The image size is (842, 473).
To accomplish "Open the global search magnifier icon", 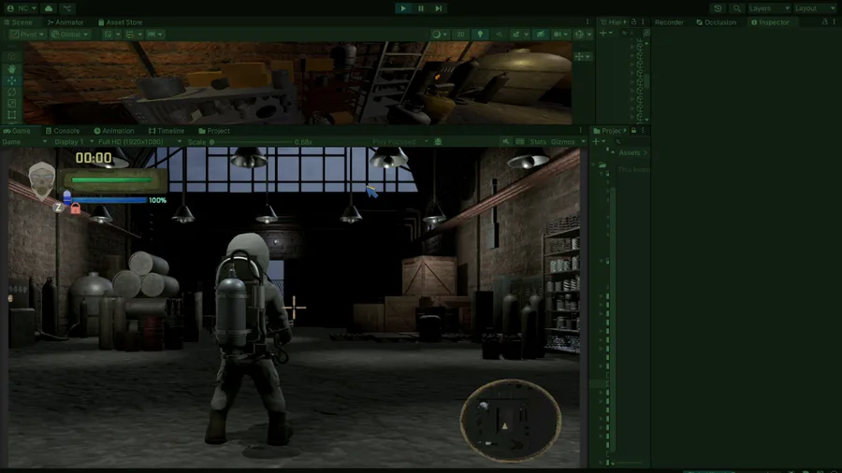I will [x=737, y=8].
